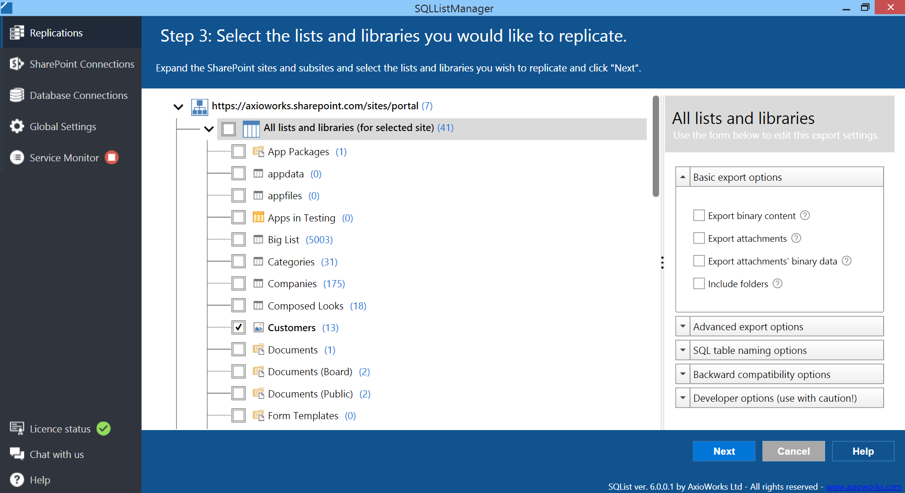Click the Documents (Board) library icon
Image resolution: width=905 pixels, height=493 pixels.
tap(258, 371)
